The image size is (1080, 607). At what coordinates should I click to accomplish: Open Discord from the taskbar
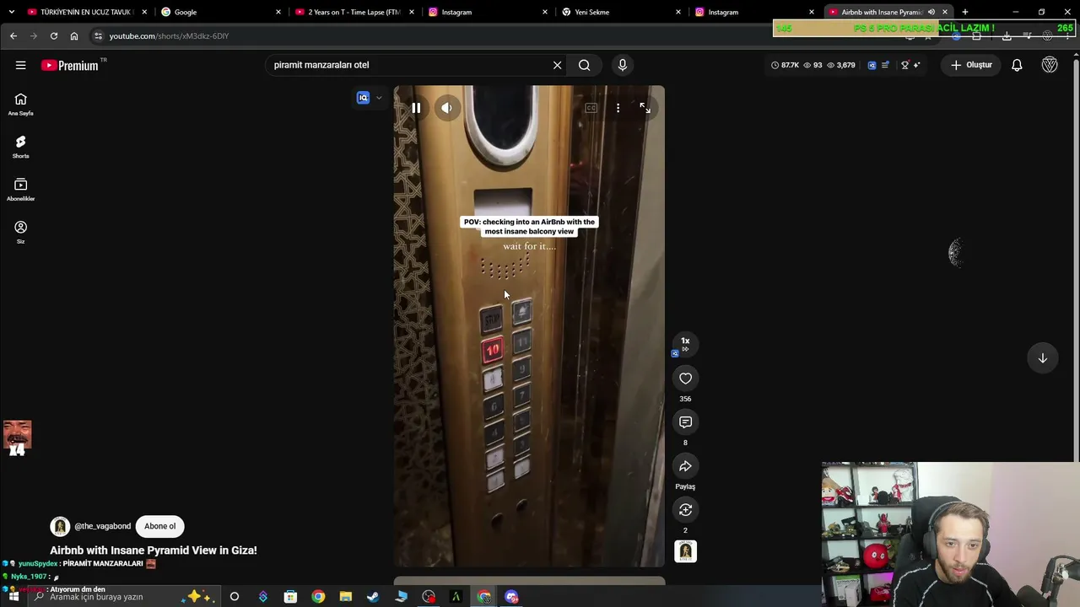click(x=511, y=597)
